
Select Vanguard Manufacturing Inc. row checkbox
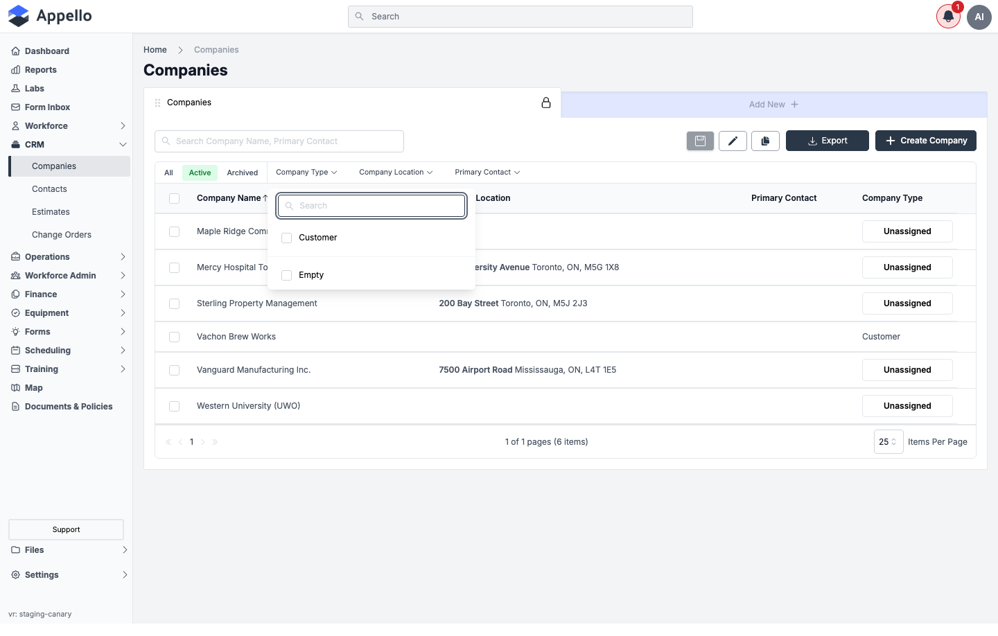click(174, 370)
